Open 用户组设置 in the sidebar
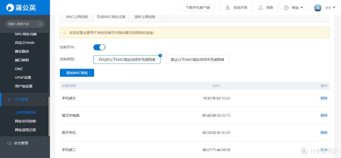Screen dimensions: 341x158 pos(24,86)
